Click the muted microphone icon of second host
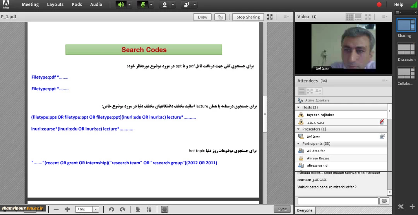 [x=382, y=122]
